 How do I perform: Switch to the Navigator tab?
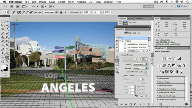coord(165,19)
